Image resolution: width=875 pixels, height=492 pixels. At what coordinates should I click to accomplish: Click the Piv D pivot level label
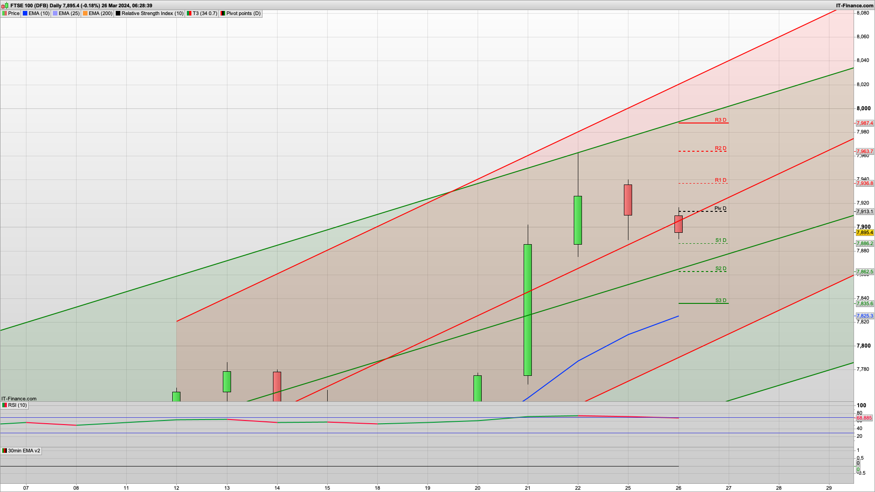[721, 208]
